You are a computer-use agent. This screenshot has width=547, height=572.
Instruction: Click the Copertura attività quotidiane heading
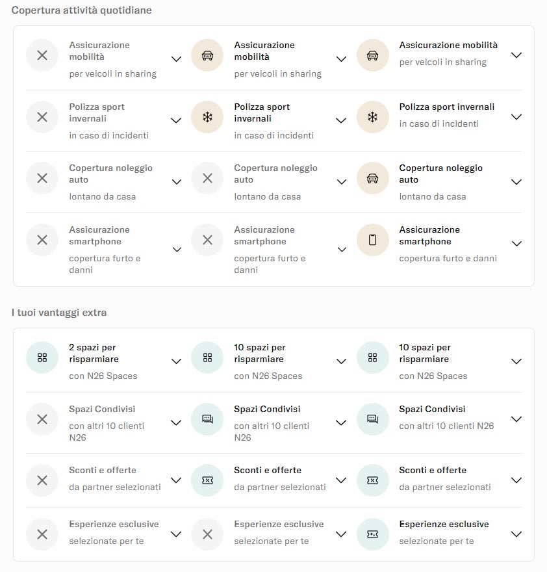coord(81,10)
